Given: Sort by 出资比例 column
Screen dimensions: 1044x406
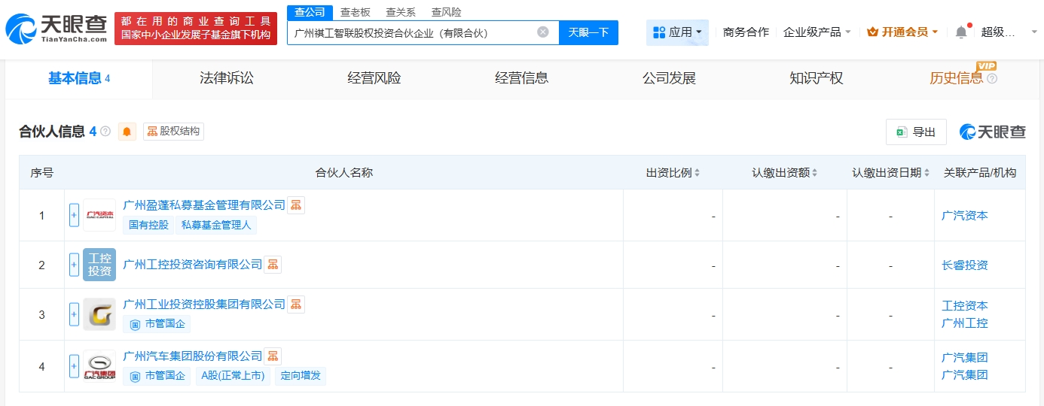Looking at the screenshot, I should 673,173.
